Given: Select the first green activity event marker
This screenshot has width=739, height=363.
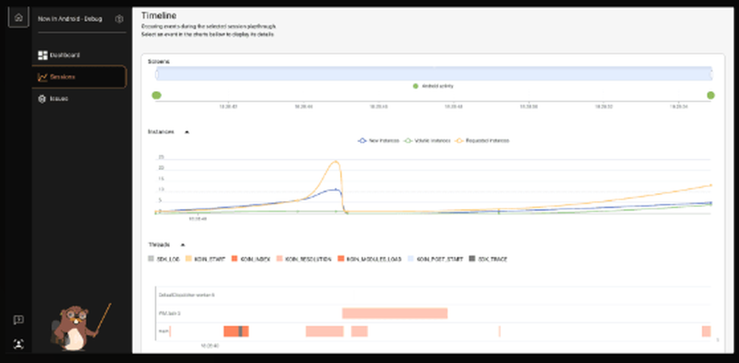Looking at the screenshot, I should click(157, 95).
